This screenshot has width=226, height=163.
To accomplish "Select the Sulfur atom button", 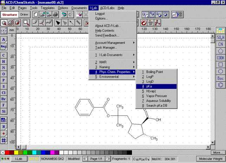I will click(4, 86).
